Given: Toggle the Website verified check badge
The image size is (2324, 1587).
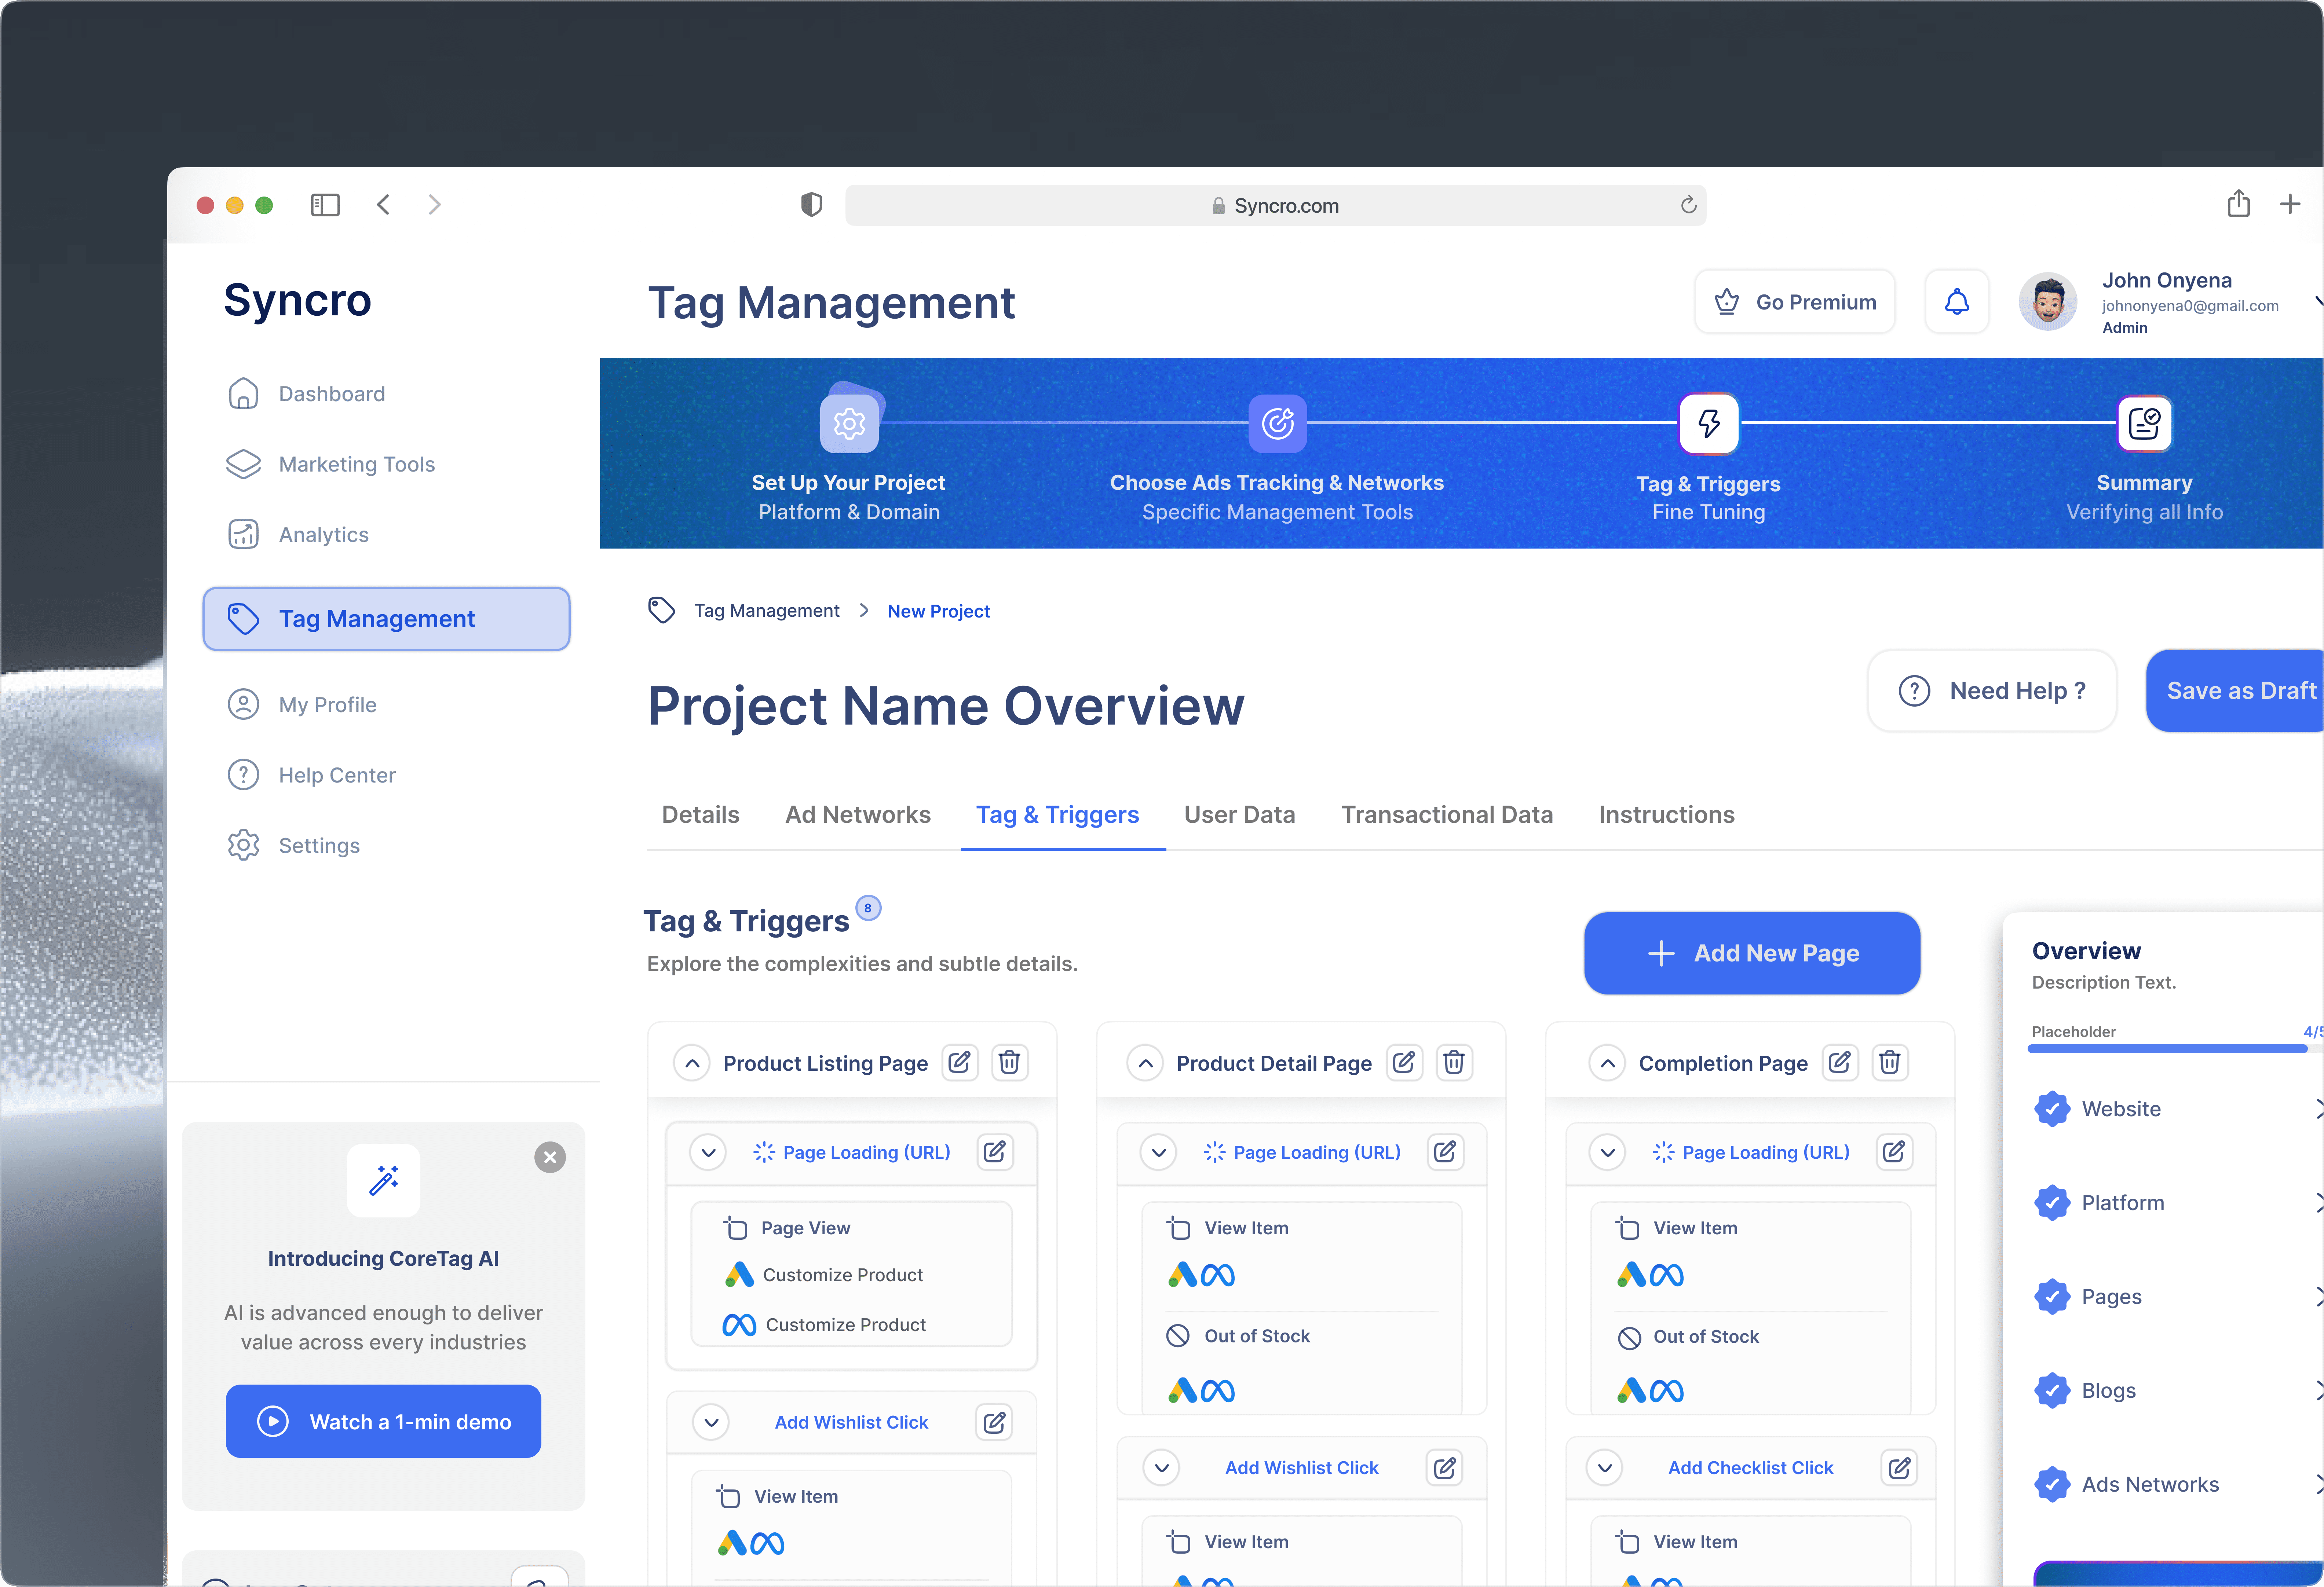Looking at the screenshot, I should coord(2052,1108).
